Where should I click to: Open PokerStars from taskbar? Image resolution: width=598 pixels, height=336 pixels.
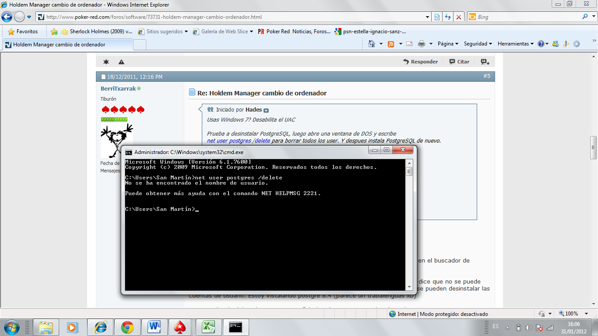[180, 327]
